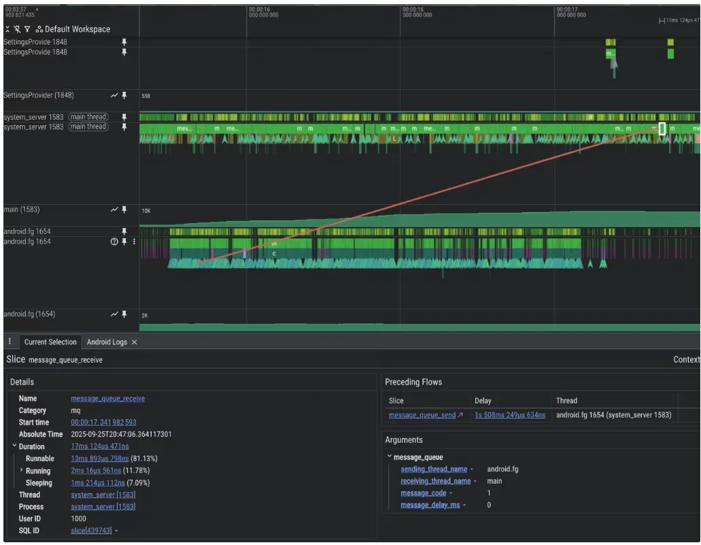Screen dimensions: 701x545
Task: Open the system_server [1583] link in the Process row
Action: (103, 506)
